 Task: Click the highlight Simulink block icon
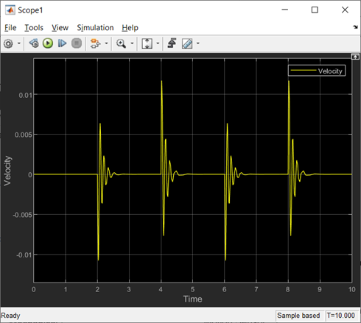click(95, 43)
